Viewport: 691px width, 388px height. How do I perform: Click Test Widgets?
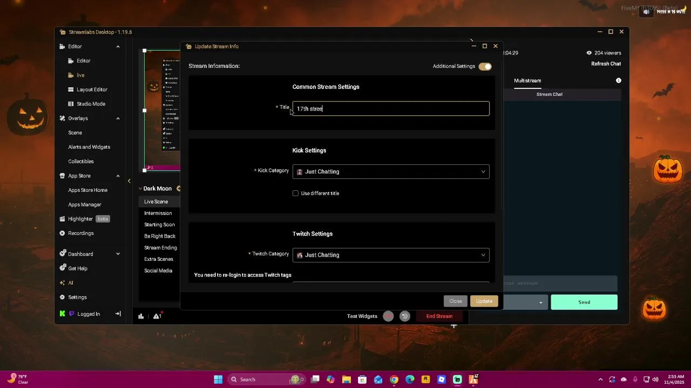click(x=362, y=316)
